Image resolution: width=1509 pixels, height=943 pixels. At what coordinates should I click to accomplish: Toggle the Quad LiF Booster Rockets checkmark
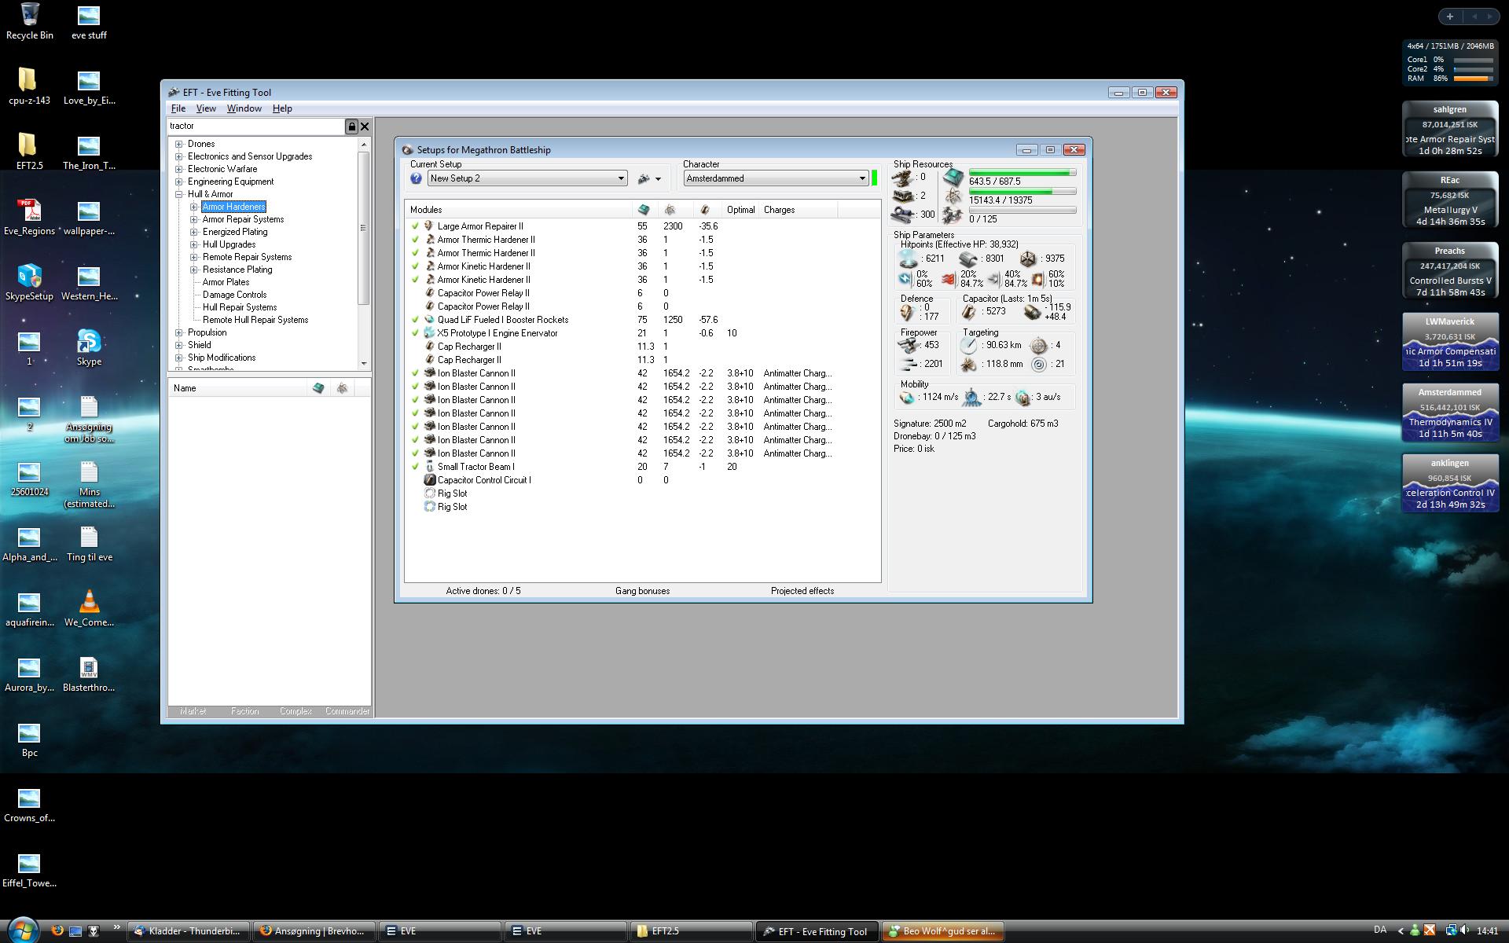(415, 320)
